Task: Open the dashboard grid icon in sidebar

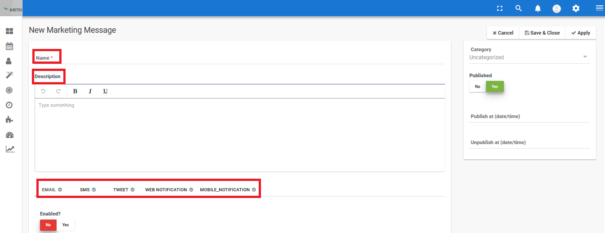Action: [9, 31]
